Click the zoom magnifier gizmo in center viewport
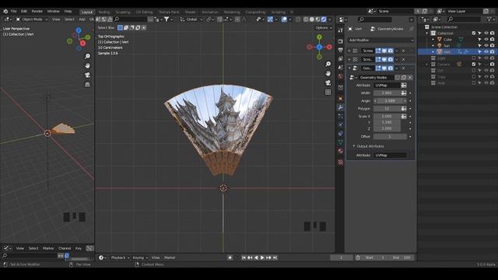498x280 pixels. 328,64
